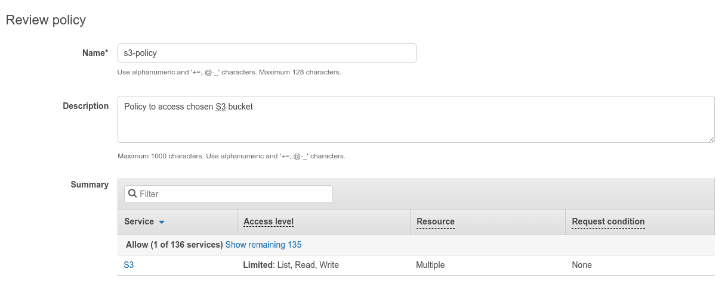The height and width of the screenshot is (306, 728).
Task: Click the 'Multiple' resource cell
Action: 430,265
